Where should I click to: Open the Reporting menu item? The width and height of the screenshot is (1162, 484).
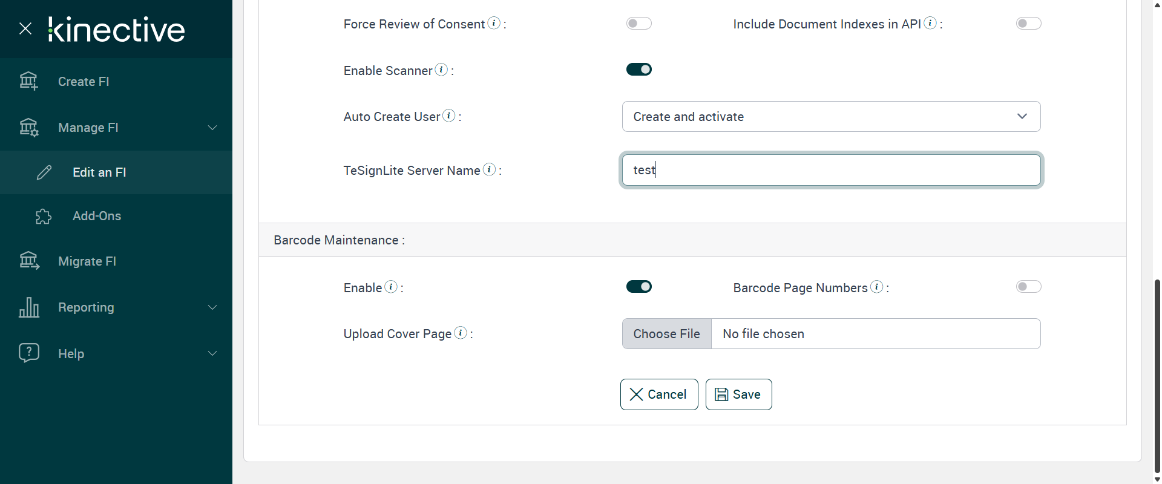pyautogui.click(x=86, y=307)
